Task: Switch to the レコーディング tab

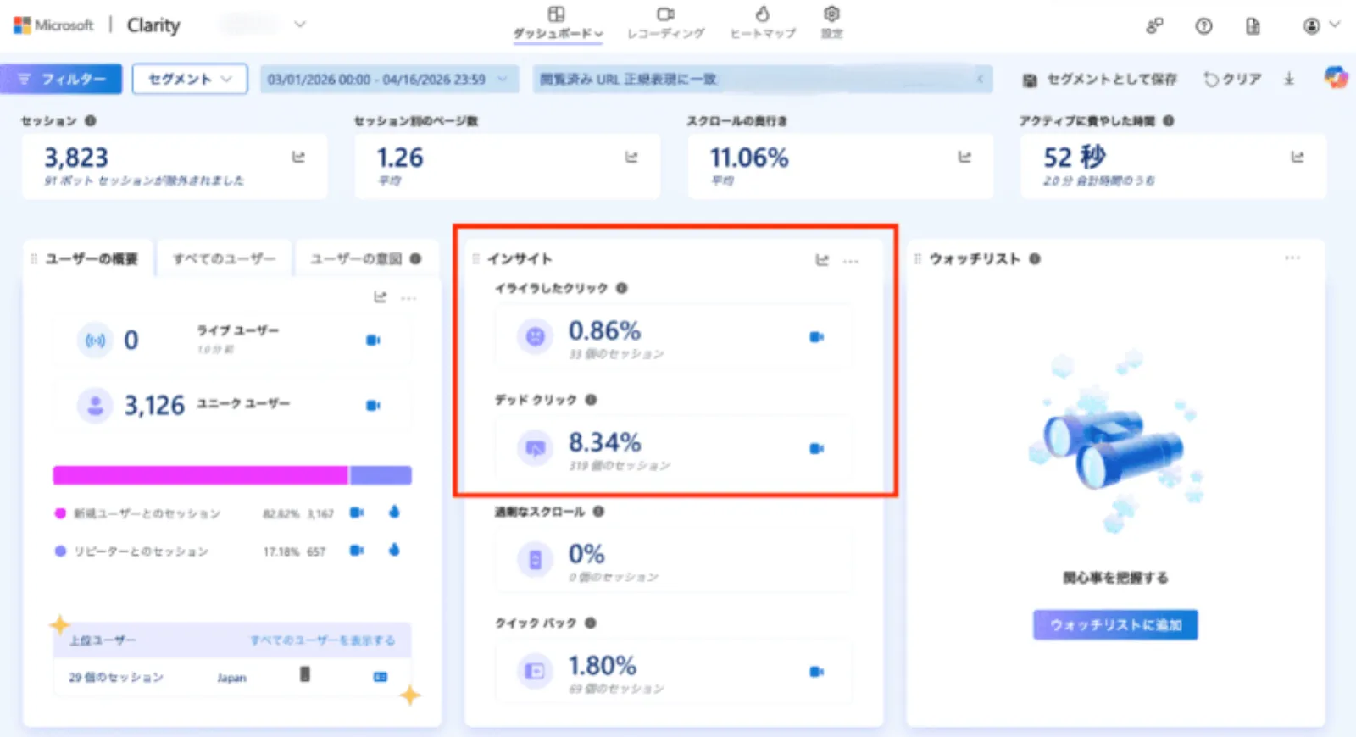Action: (x=665, y=24)
